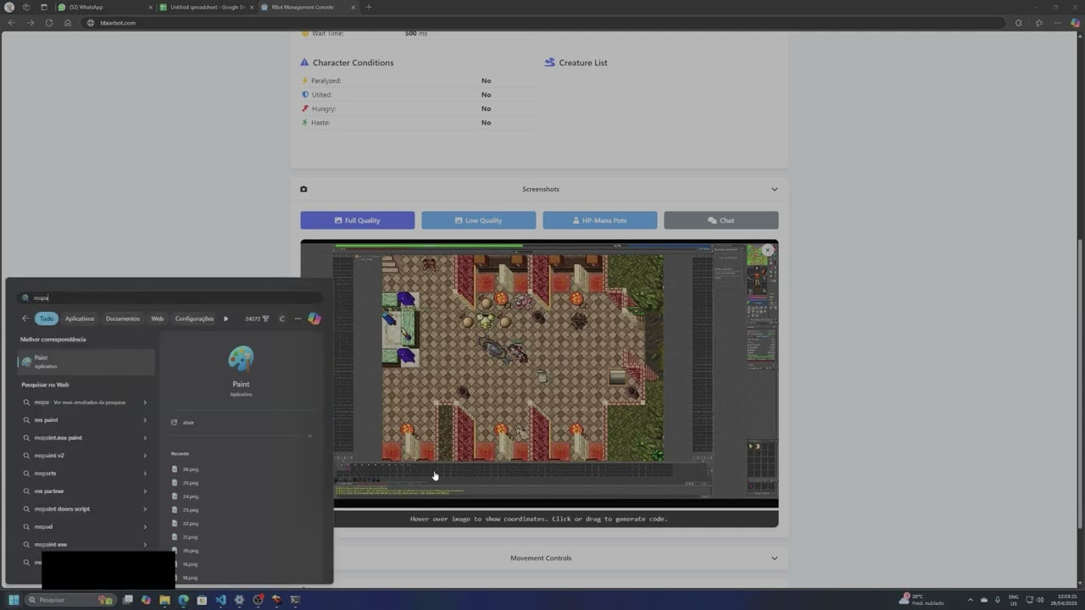This screenshot has width=1085, height=610.
Task: Open the rewards points 24272 icon
Action: [x=257, y=319]
